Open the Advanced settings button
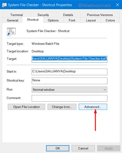 [x=93, y=107]
